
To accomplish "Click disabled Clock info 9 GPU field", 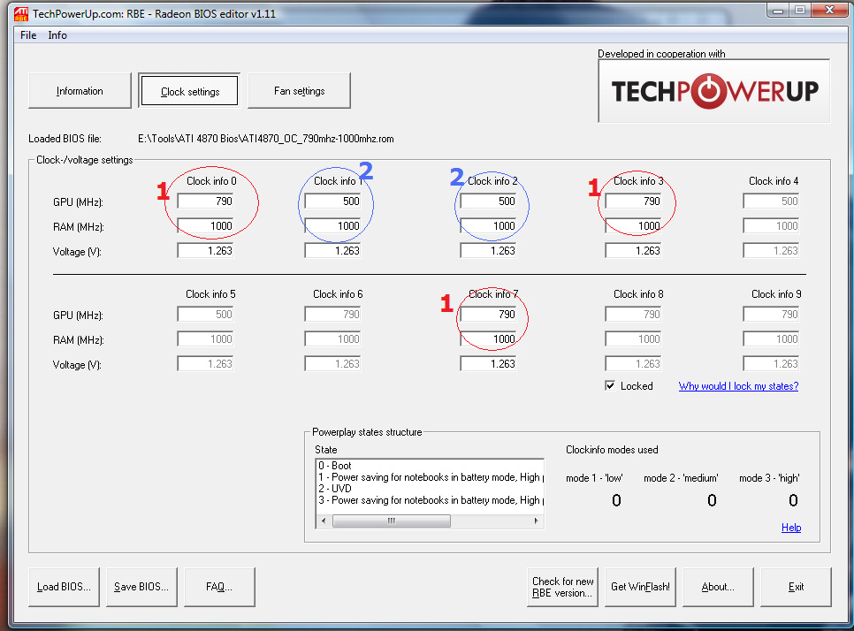I will (771, 315).
